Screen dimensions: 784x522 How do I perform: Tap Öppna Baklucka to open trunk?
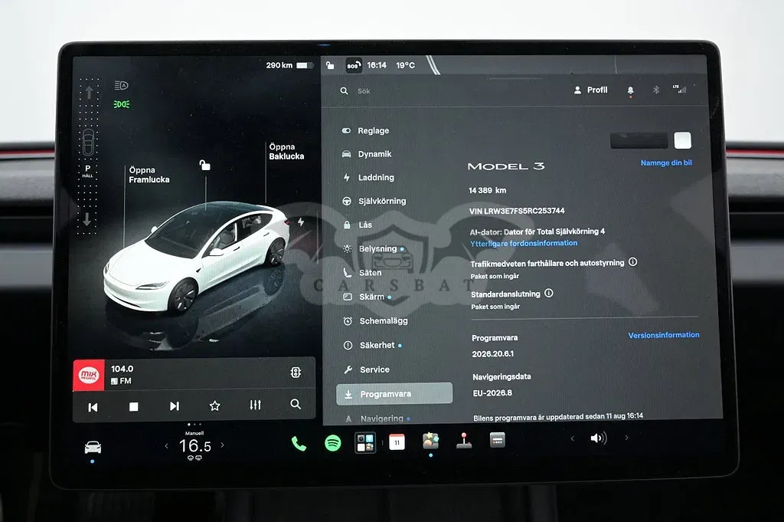tap(286, 151)
